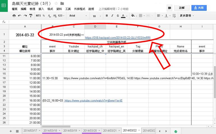The width and height of the screenshot is (216, 134).
Task: Open the font size 10 dropdown
Action: click(96, 16)
